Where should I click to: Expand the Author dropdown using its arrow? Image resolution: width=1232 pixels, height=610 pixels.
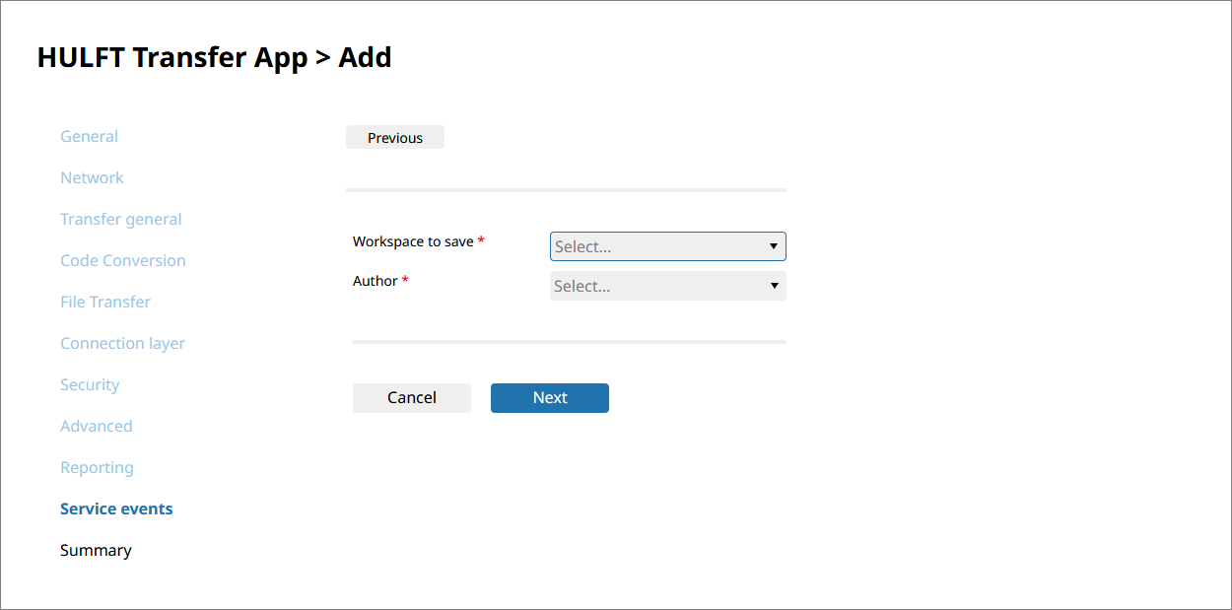click(774, 287)
